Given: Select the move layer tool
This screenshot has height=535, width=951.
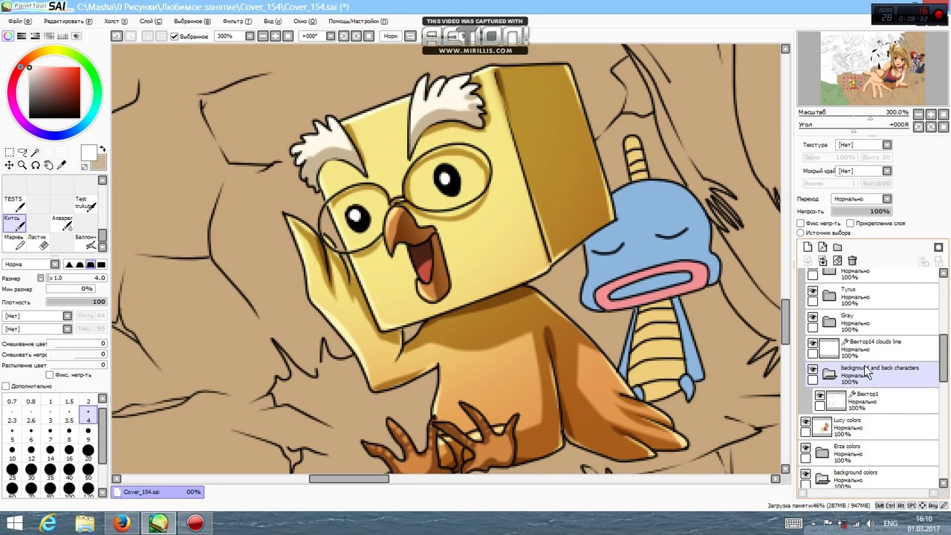Looking at the screenshot, I should (x=9, y=165).
